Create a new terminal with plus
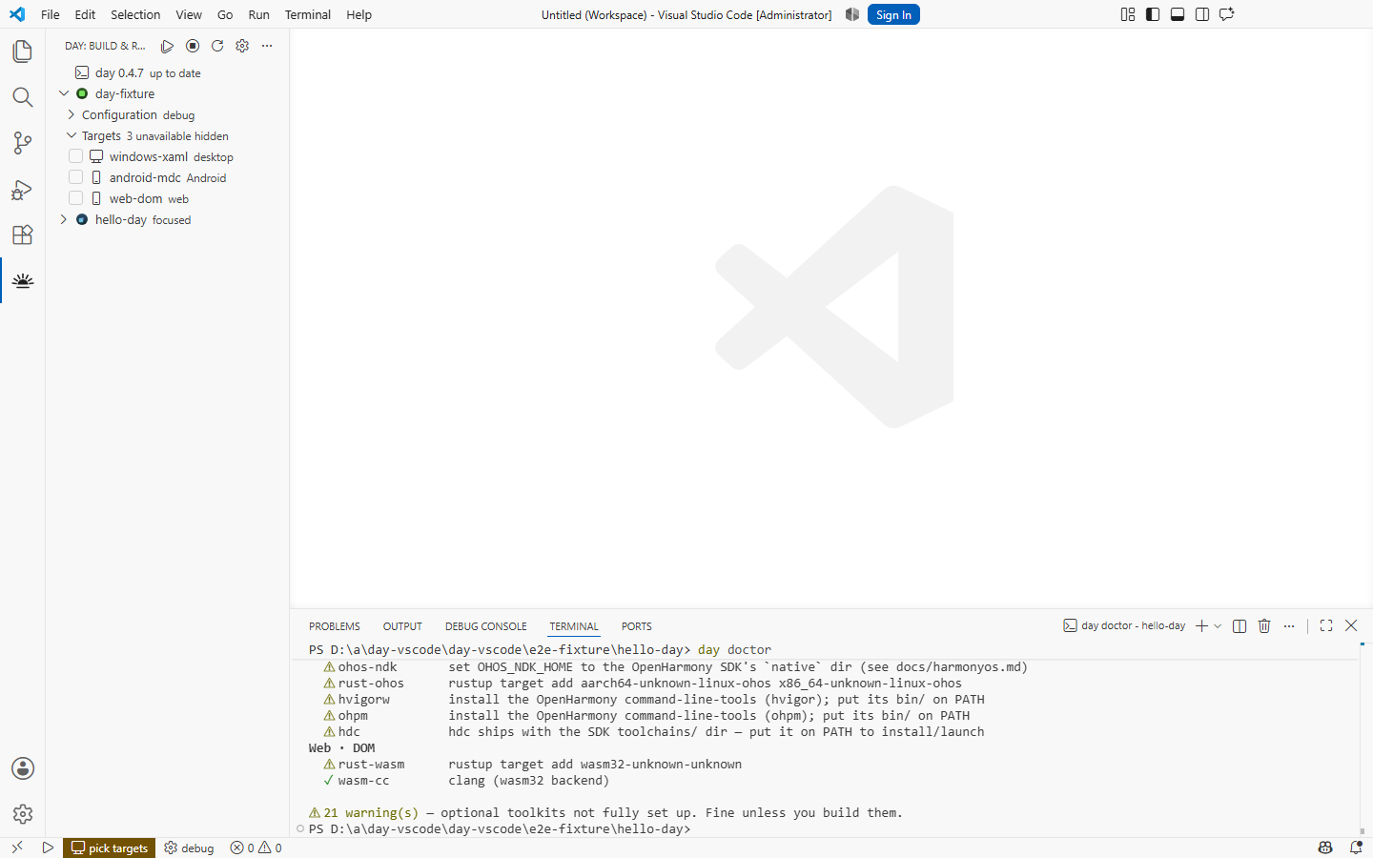 1202,626
